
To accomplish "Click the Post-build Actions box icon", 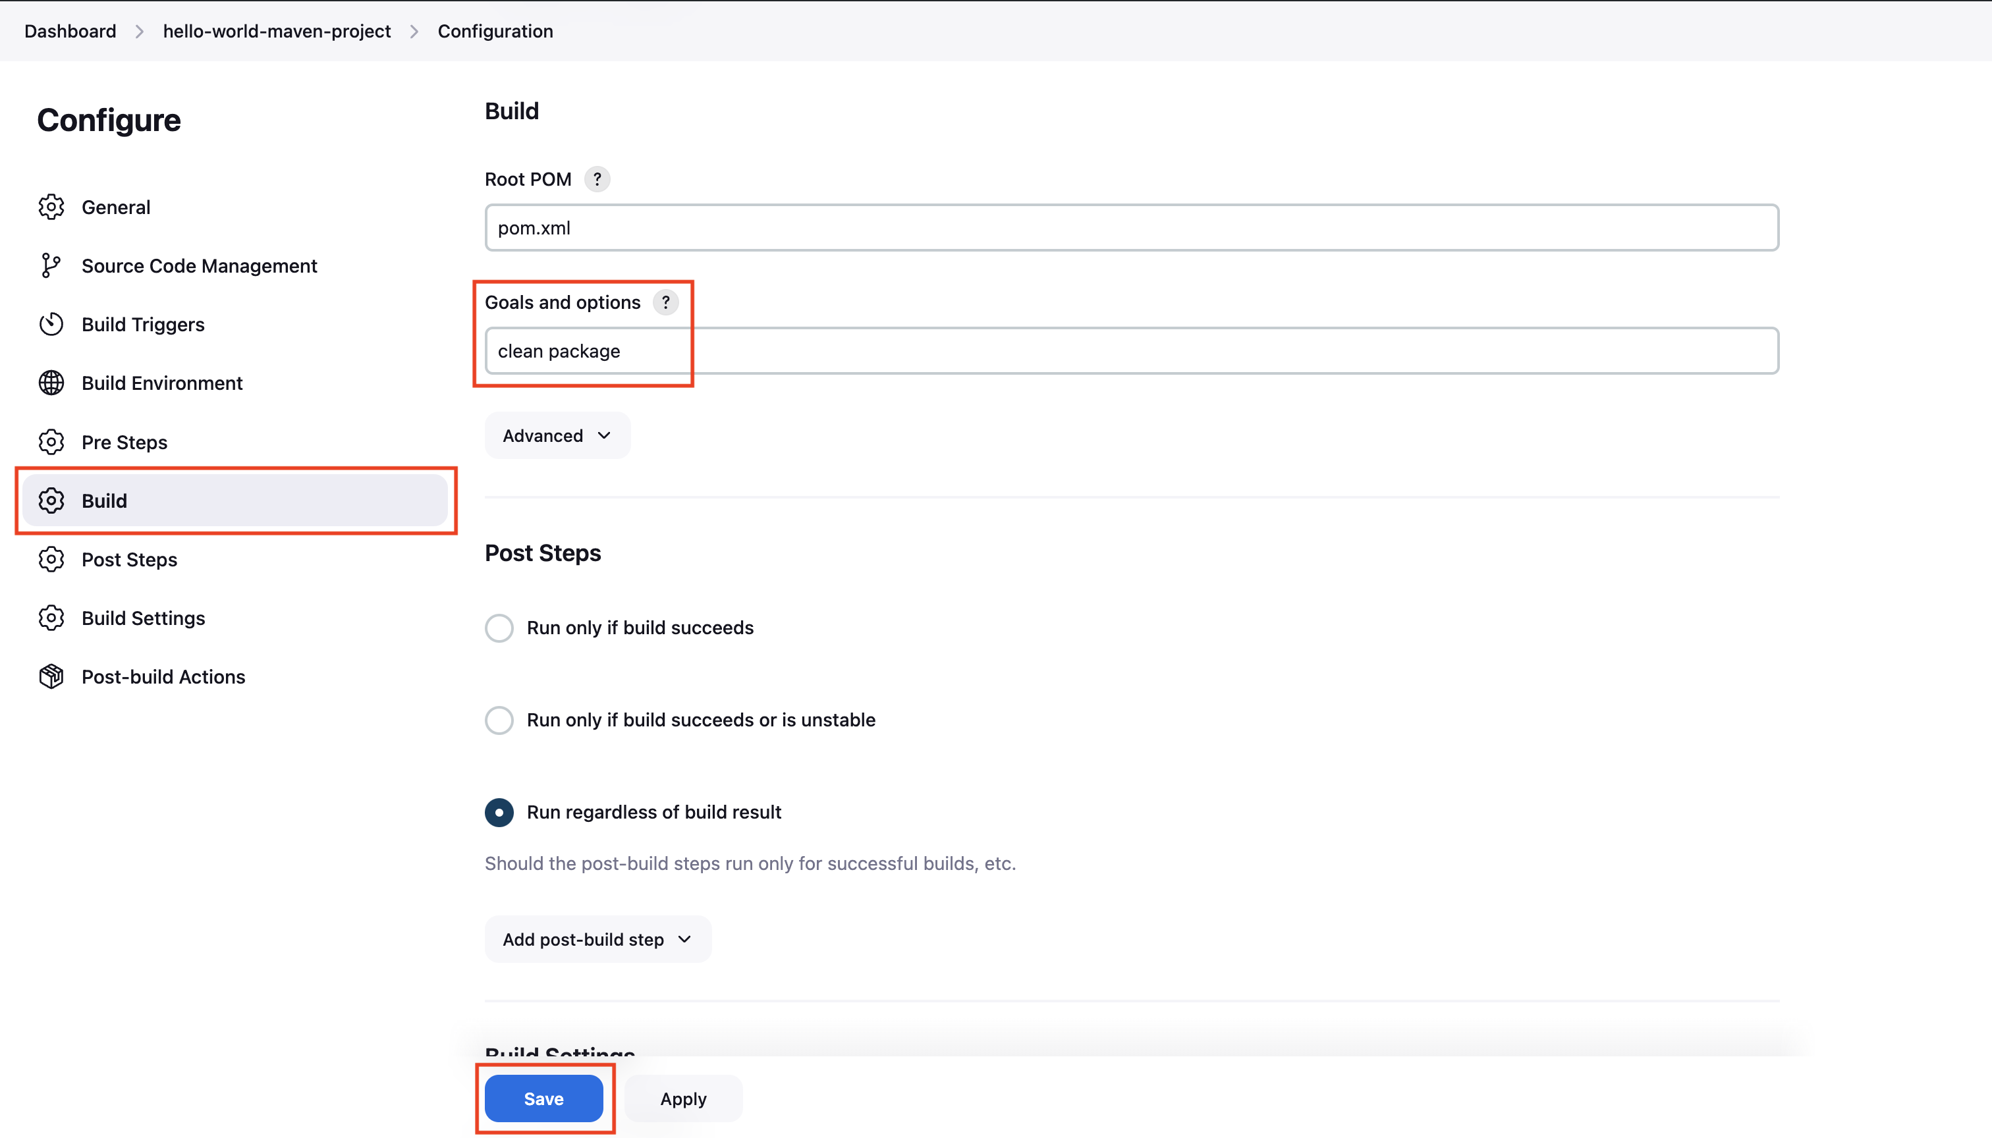I will pos(51,677).
